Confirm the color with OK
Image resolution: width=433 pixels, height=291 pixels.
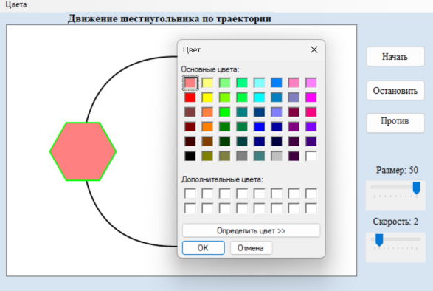point(204,248)
